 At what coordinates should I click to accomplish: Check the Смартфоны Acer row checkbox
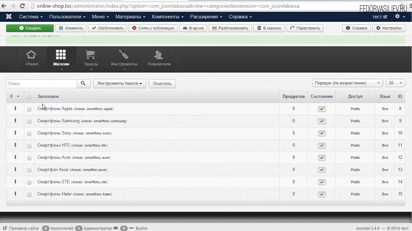(29, 158)
